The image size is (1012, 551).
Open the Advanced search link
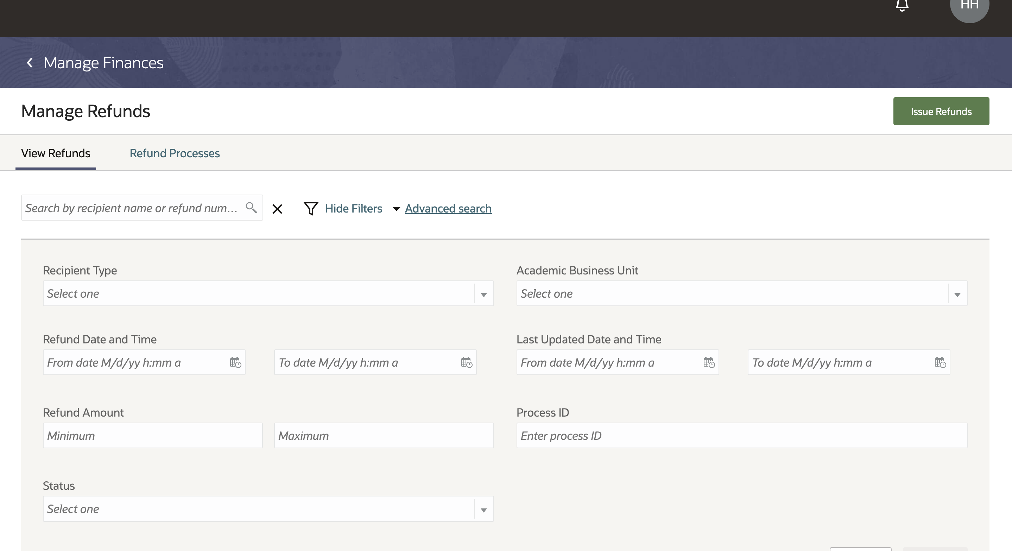(448, 209)
